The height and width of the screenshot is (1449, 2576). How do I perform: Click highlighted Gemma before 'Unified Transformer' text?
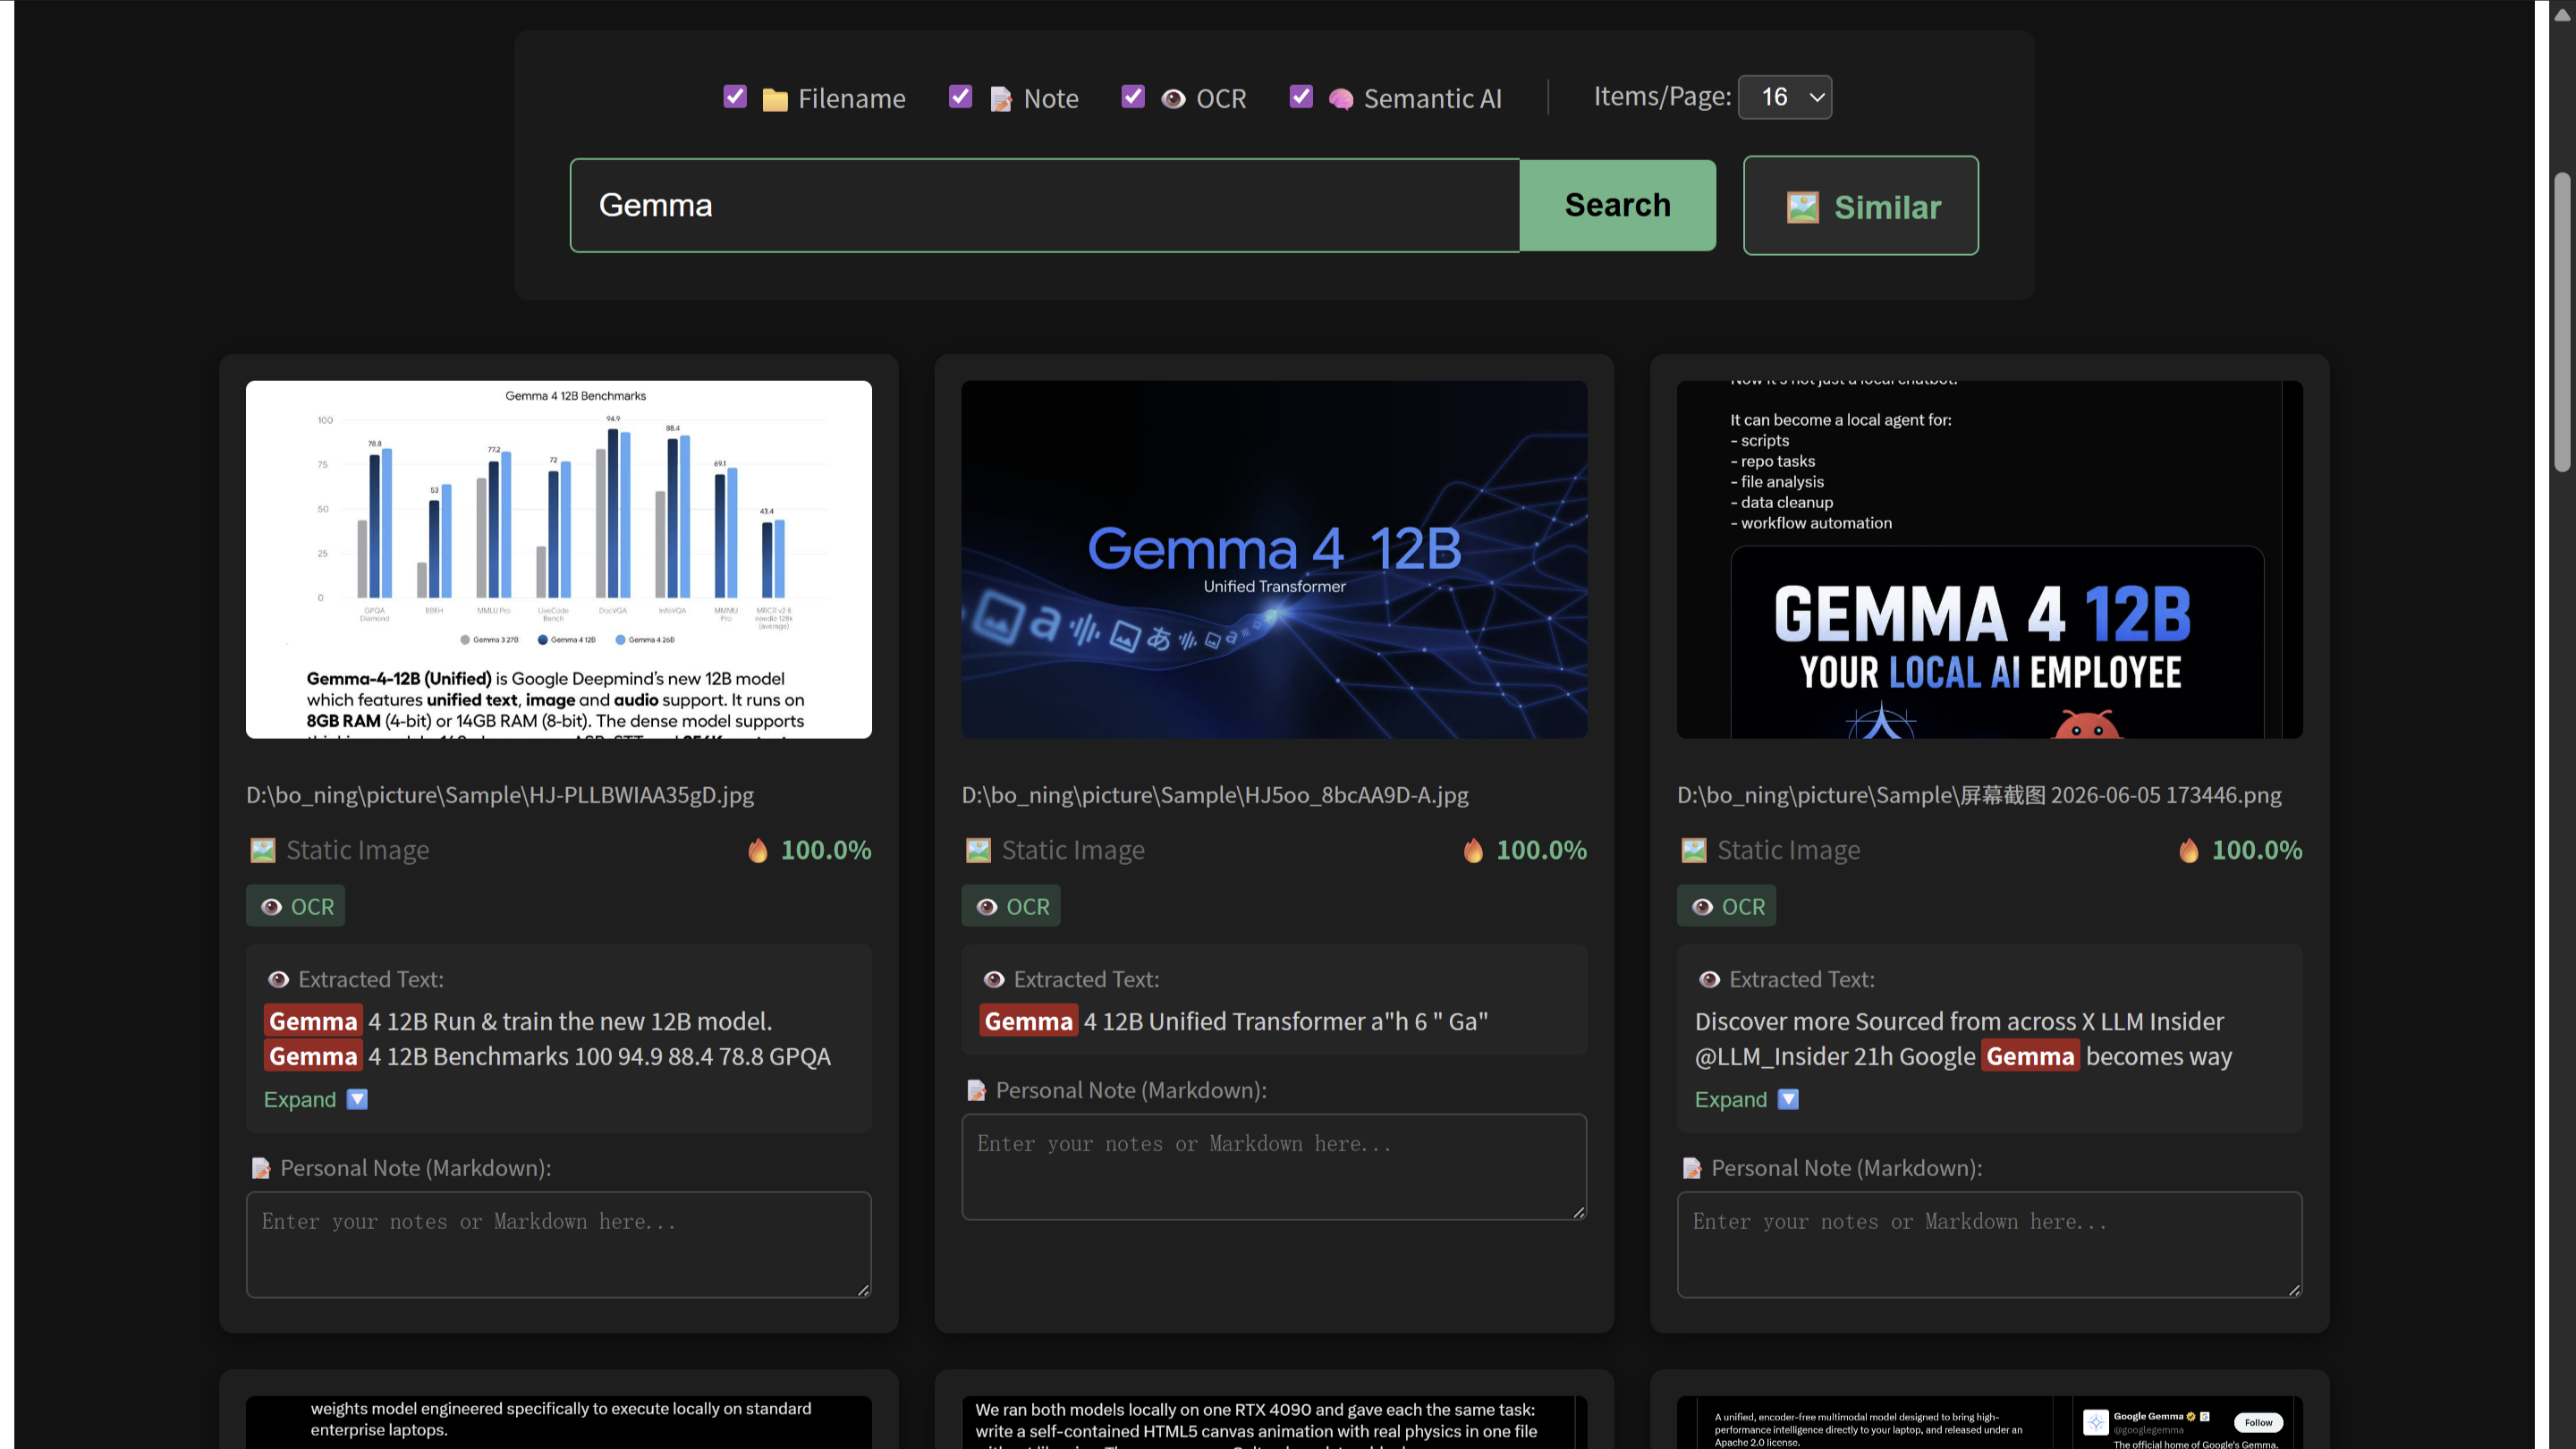coord(1028,1021)
